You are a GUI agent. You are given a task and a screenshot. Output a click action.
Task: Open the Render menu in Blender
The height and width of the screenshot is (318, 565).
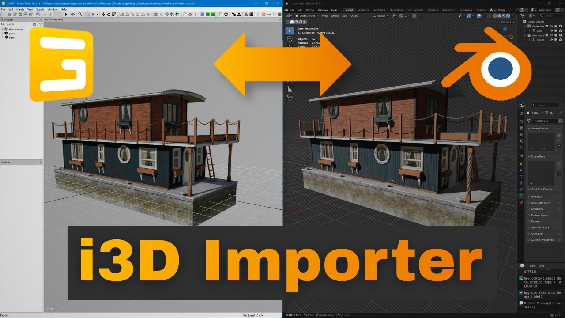point(310,10)
